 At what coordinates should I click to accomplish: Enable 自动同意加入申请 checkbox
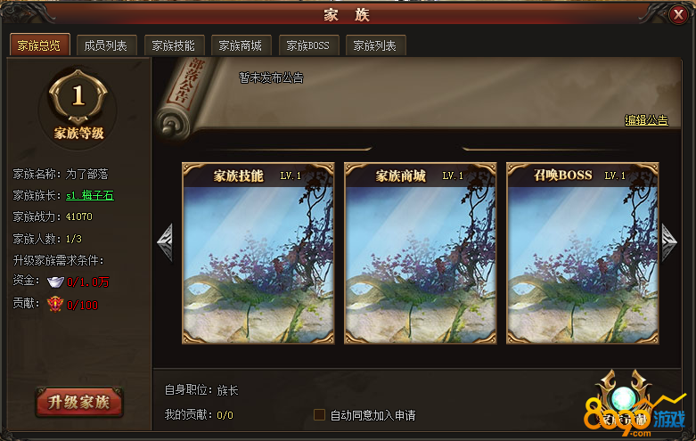tap(319, 415)
